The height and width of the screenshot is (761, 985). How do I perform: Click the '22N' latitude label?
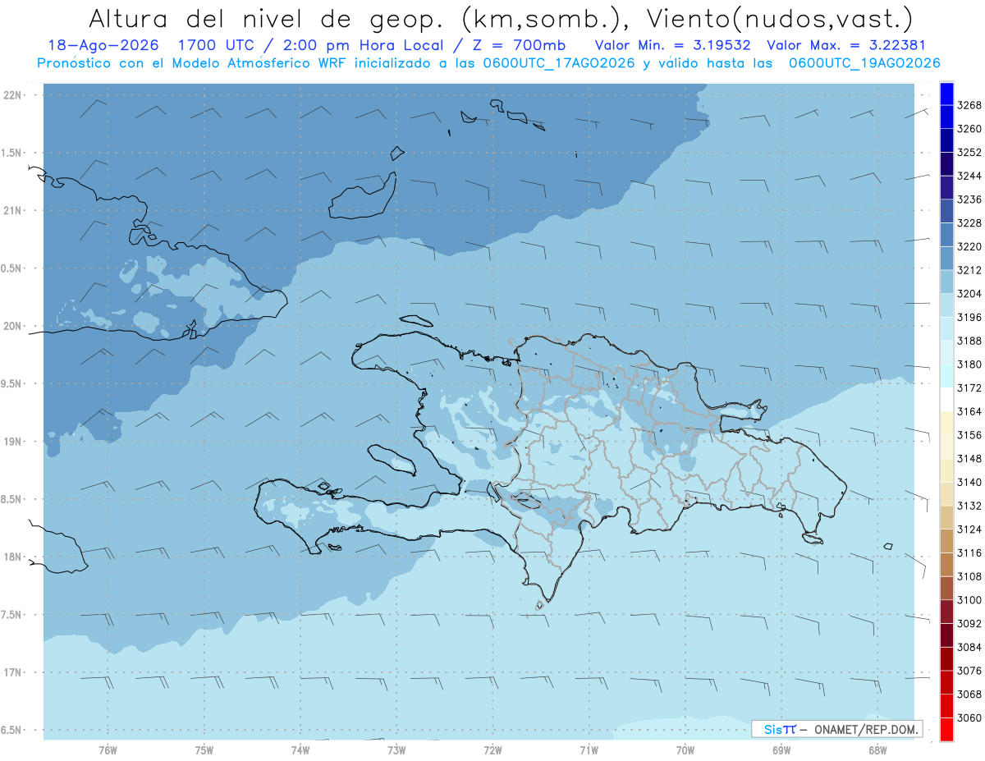point(13,94)
